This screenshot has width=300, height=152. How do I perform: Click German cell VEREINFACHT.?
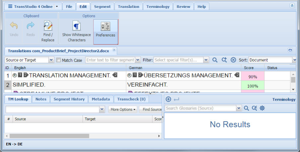coord(184,85)
